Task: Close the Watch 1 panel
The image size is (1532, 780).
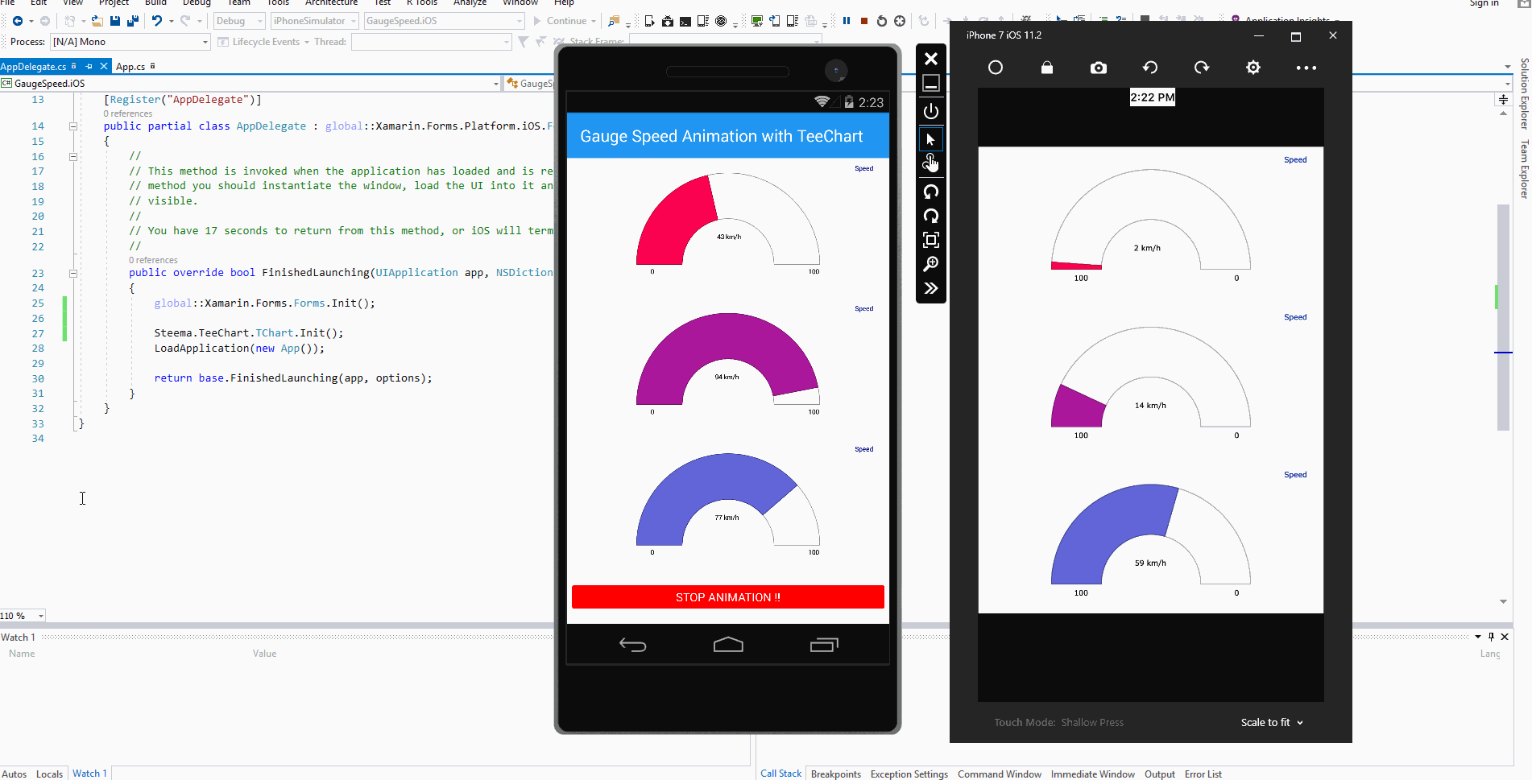Action: coord(1505,637)
